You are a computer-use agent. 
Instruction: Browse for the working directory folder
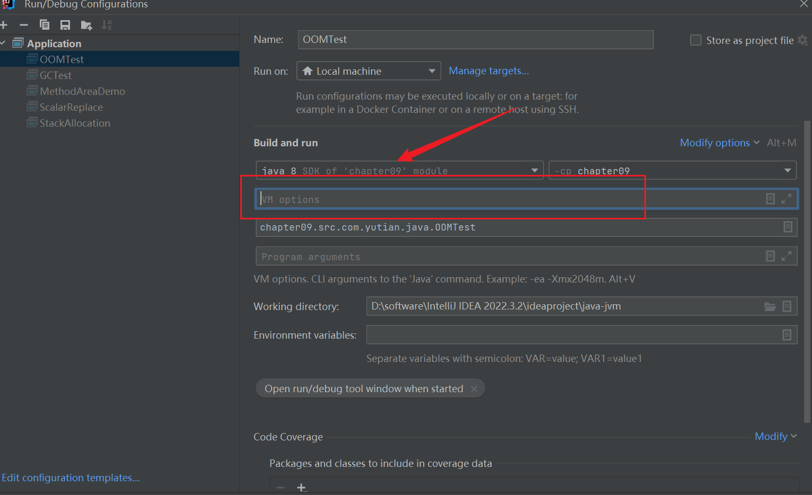click(770, 306)
